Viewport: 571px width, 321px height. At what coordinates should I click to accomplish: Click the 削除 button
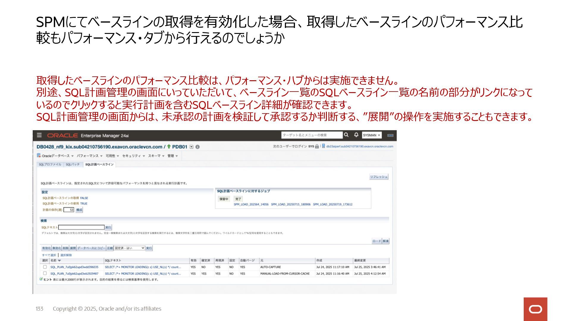pos(65,248)
